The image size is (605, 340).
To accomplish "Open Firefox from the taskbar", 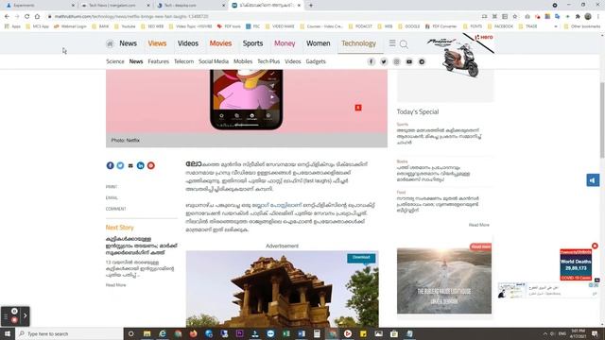I will point(193,333).
